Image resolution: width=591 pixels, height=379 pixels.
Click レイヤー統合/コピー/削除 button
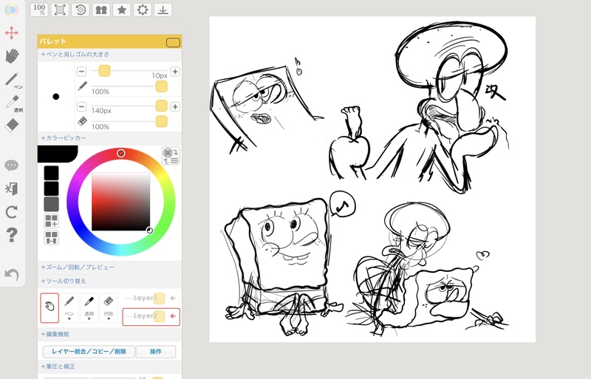pyautogui.click(x=89, y=352)
